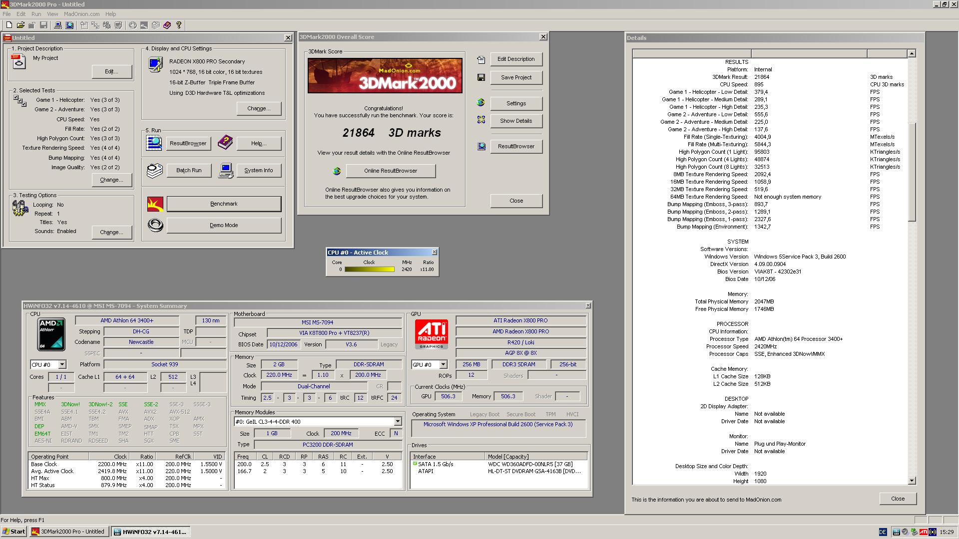Open the Run menu
The width and height of the screenshot is (959, 539).
[x=36, y=14]
